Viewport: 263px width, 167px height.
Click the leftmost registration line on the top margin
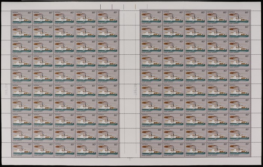pos(101,6)
